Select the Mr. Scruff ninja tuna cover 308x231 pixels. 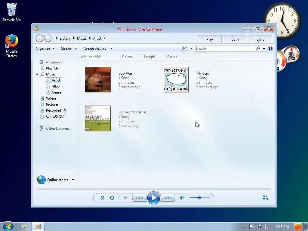(176, 79)
